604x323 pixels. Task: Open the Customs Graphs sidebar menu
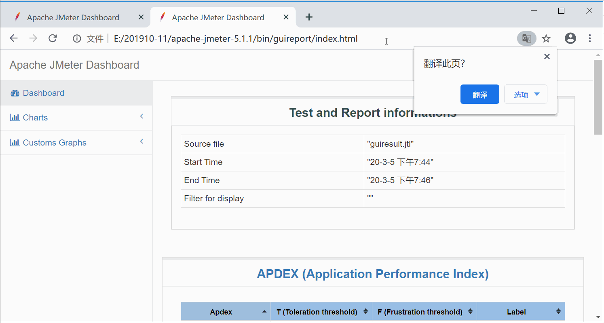(76, 143)
